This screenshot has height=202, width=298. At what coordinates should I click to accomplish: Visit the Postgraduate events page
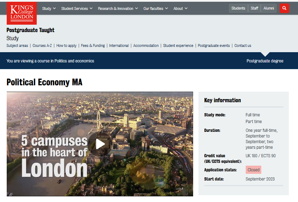tap(214, 45)
